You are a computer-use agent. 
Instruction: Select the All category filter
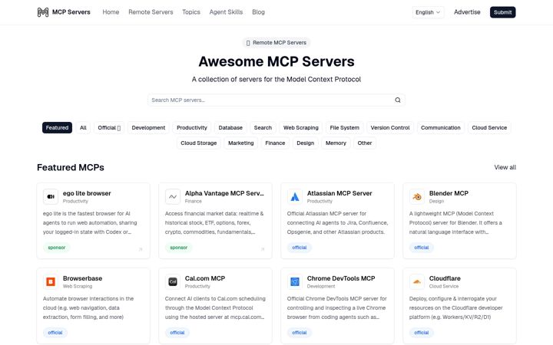[83, 127]
